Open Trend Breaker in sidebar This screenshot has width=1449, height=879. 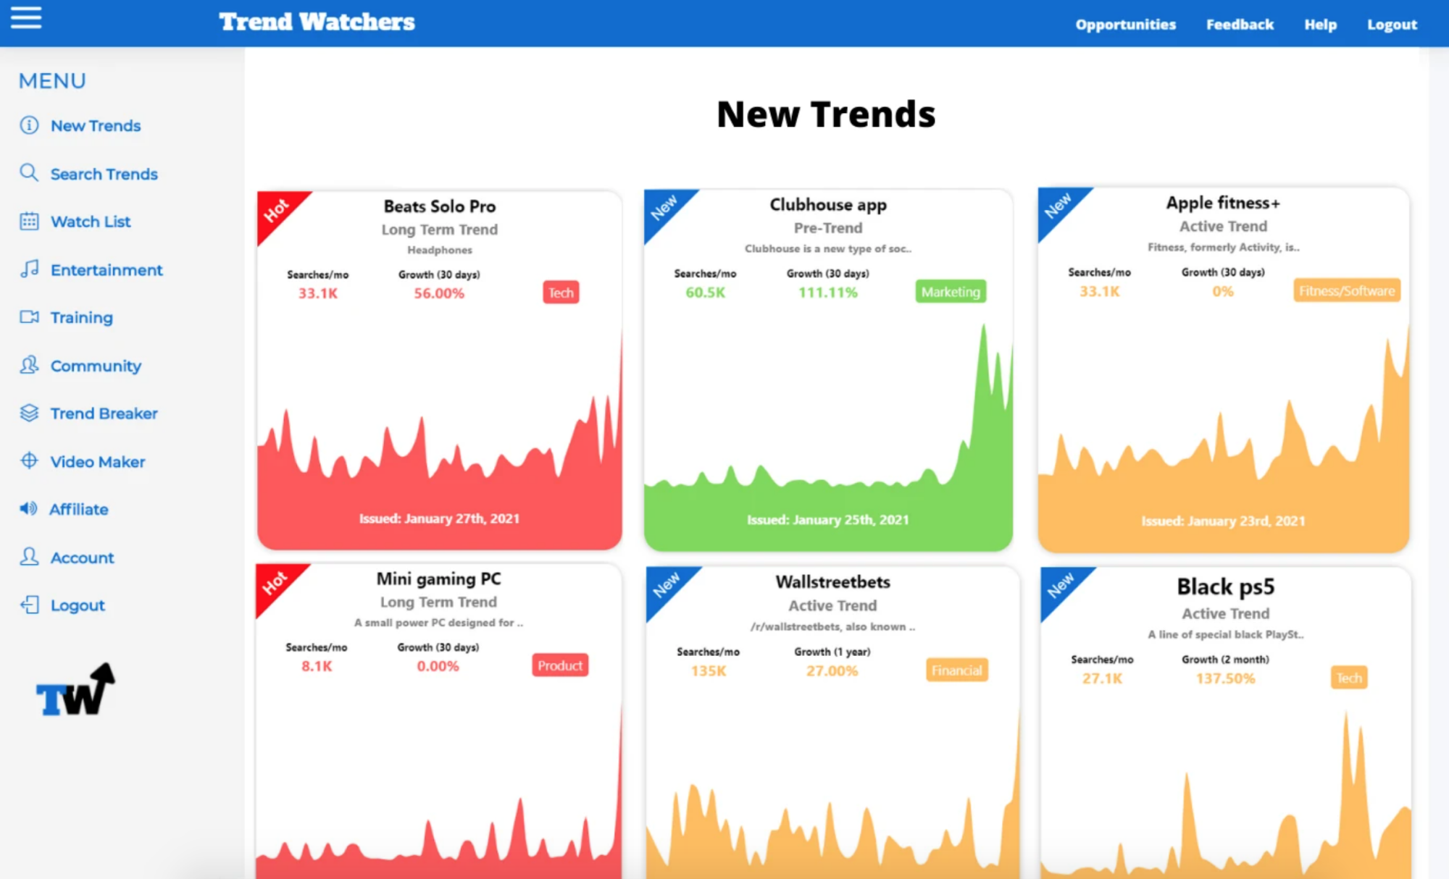pos(104,413)
